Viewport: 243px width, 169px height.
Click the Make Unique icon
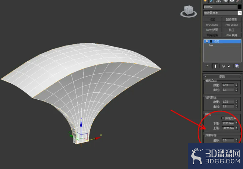tap(223, 66)
